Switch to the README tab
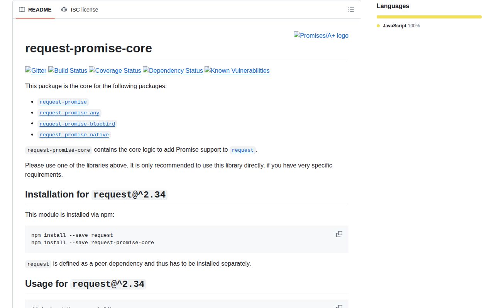The image size is (494, 308). point(35,10)
